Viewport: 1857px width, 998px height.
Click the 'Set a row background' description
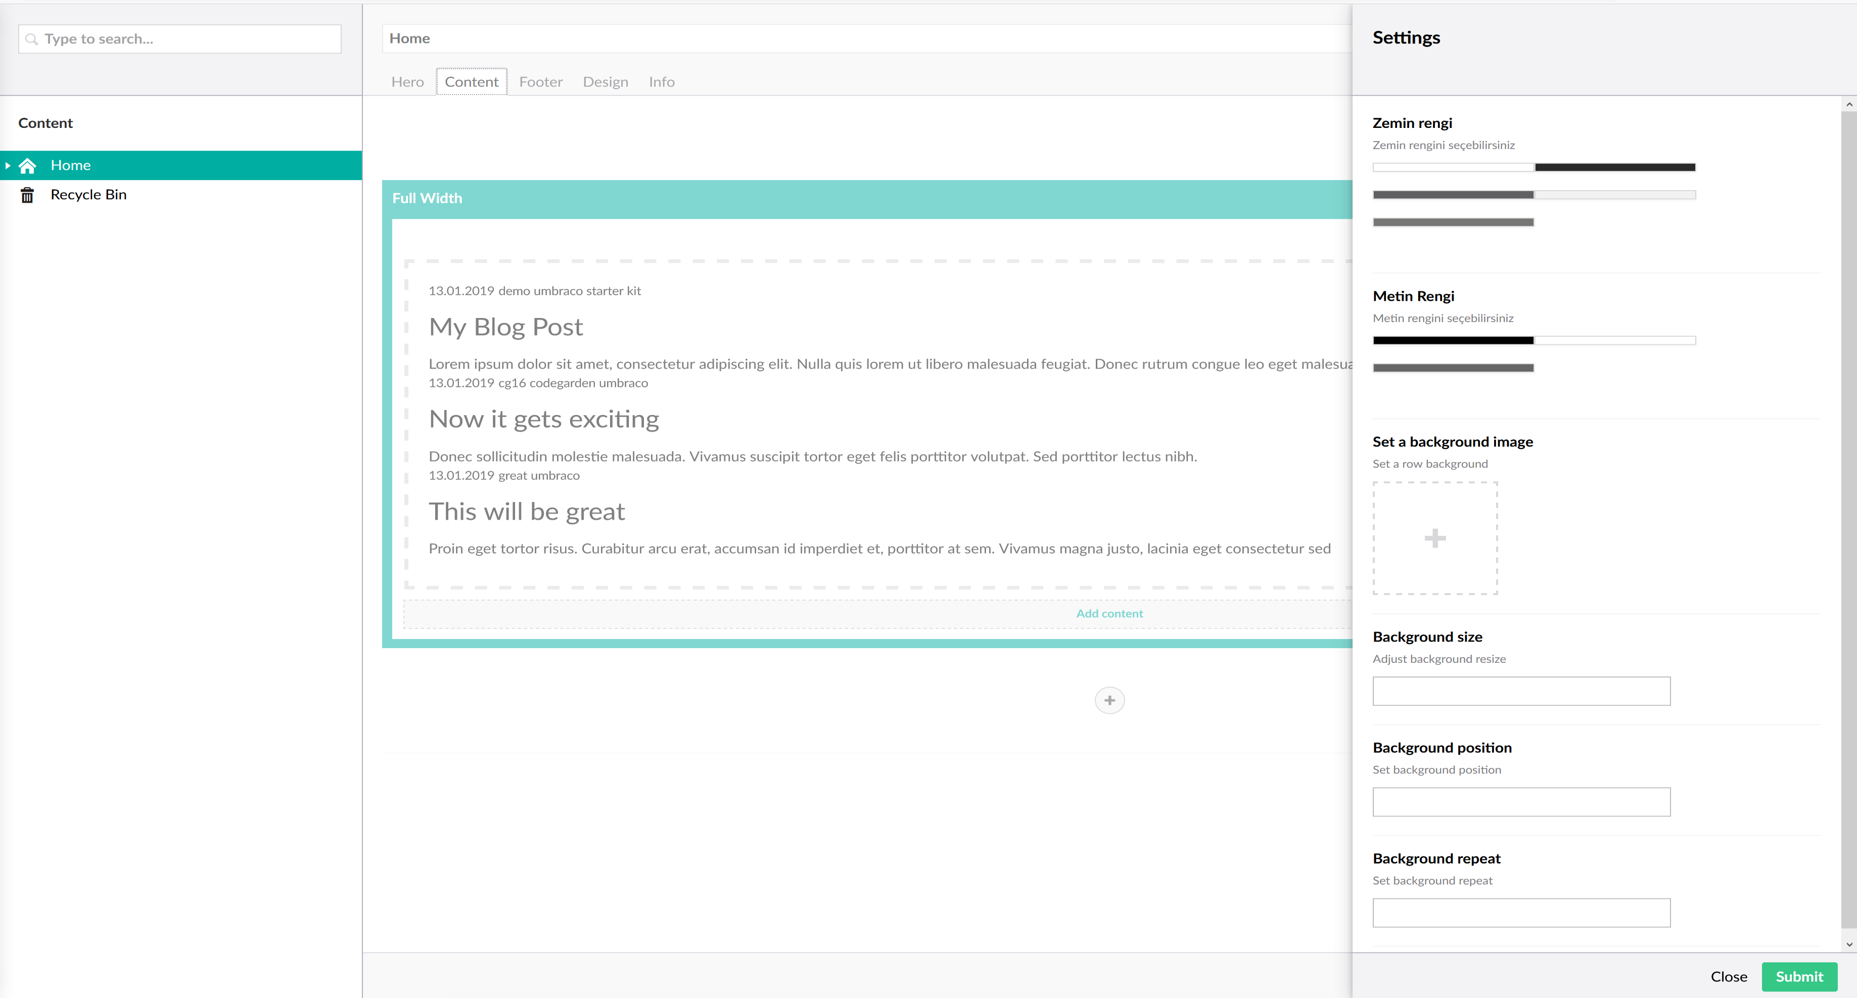pos(1430,464)
